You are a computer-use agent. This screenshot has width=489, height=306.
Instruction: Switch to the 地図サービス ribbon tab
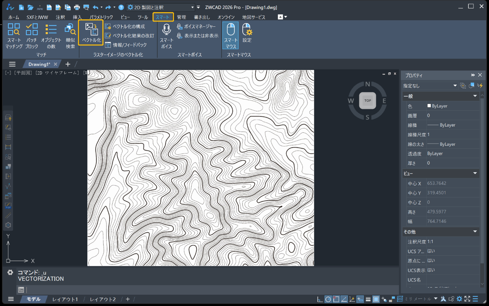click(x=254, y=17)
